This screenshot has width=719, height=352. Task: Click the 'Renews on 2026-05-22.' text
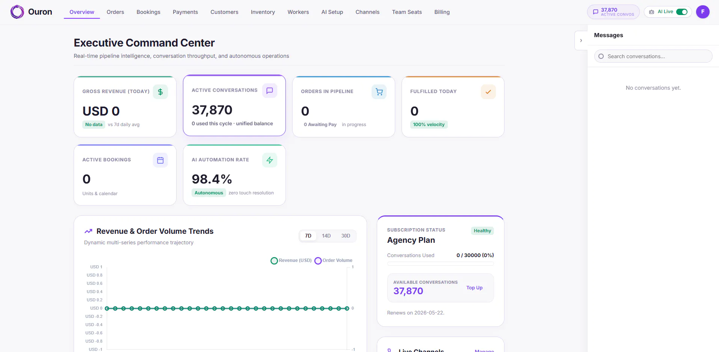[x=416, y=313]
